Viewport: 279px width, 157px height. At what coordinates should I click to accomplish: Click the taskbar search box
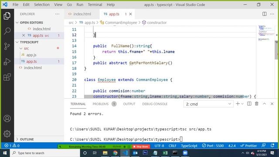[45, 153]
